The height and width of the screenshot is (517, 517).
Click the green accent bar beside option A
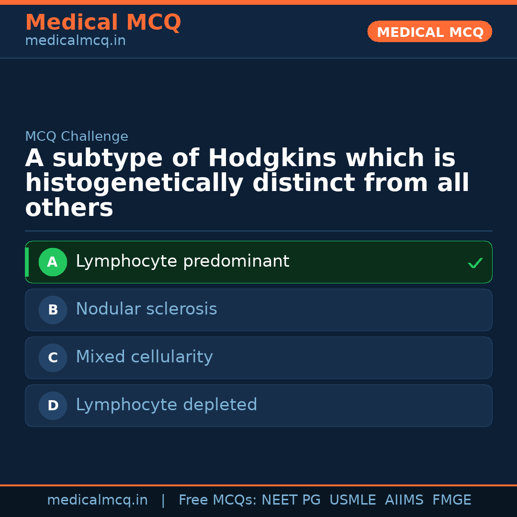click(x=27, y=262)
